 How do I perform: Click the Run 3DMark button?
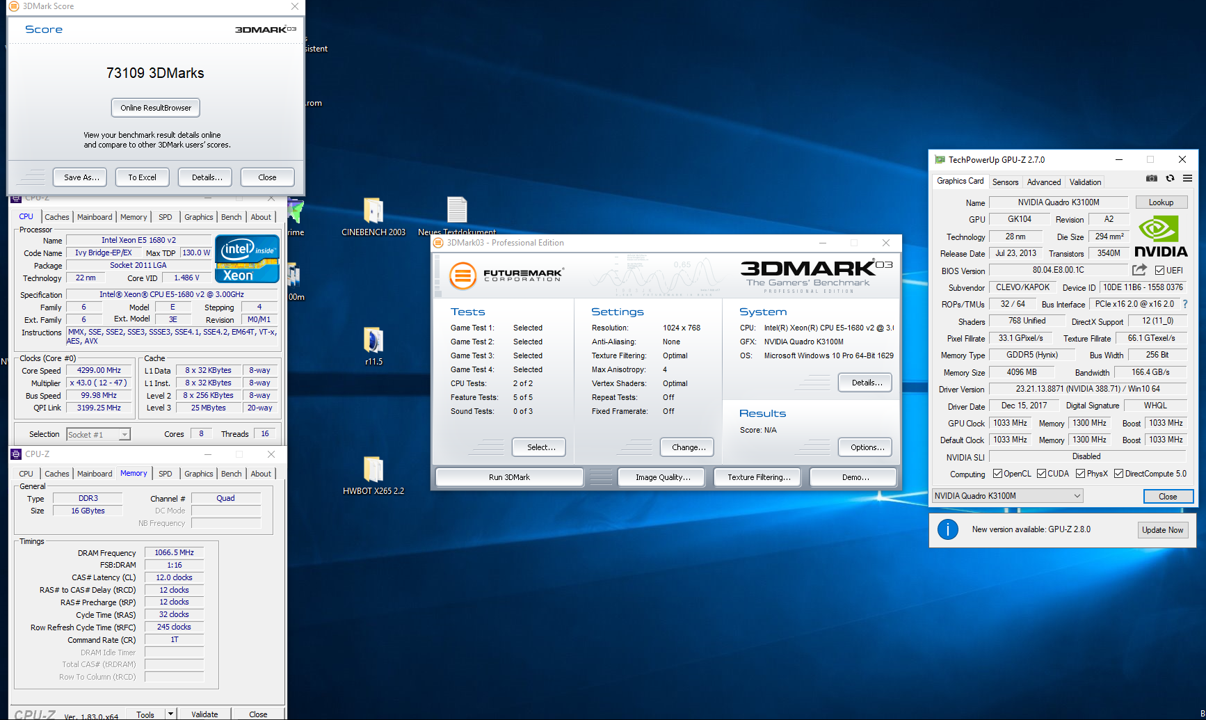point(509,477)
